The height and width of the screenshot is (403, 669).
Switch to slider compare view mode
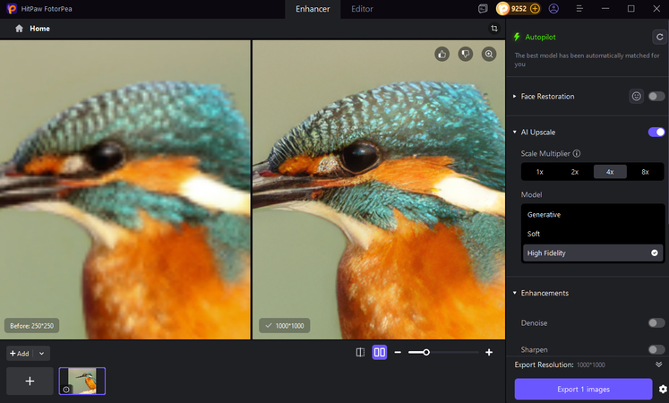[x=361, y=352]
